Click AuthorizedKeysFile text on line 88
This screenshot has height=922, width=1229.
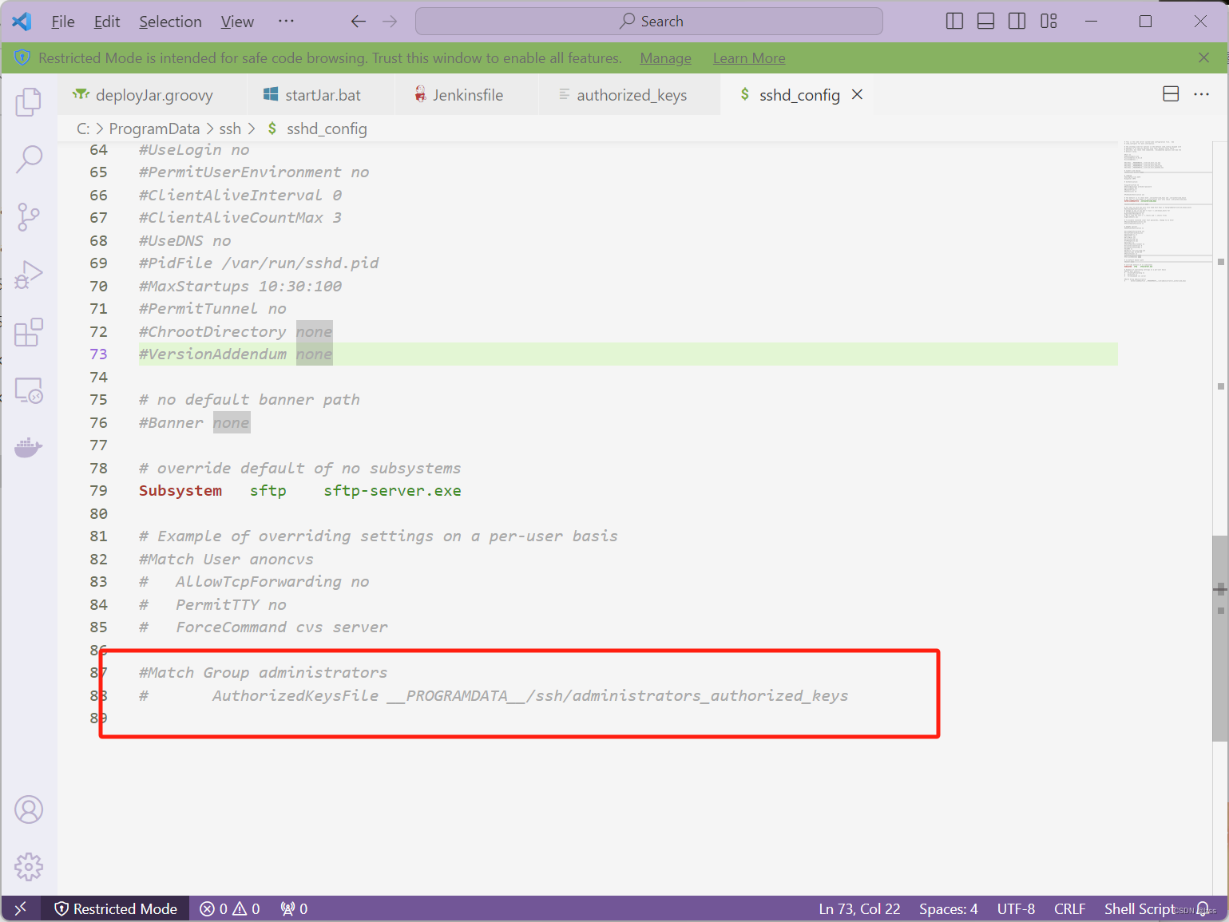click(x=295, y=696)
